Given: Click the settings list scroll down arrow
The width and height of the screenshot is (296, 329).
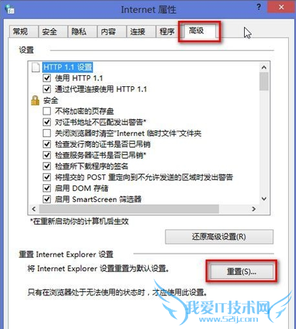Looking at the screenshot, I should tap(264, 199).
